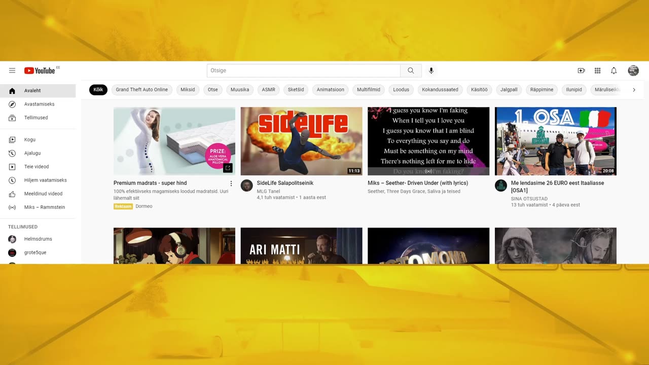
Task: Open Dormeo mattress ad thumbnail
Action: click(x=174, y=141)
